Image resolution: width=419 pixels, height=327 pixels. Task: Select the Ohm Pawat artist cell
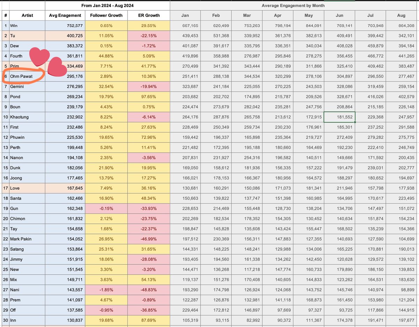[27, 76]
